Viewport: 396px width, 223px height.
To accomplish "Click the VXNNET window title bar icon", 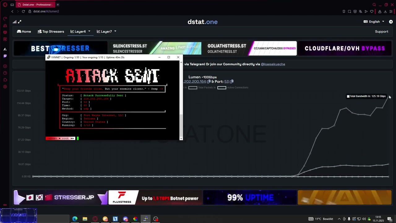I will click(48, 57).
